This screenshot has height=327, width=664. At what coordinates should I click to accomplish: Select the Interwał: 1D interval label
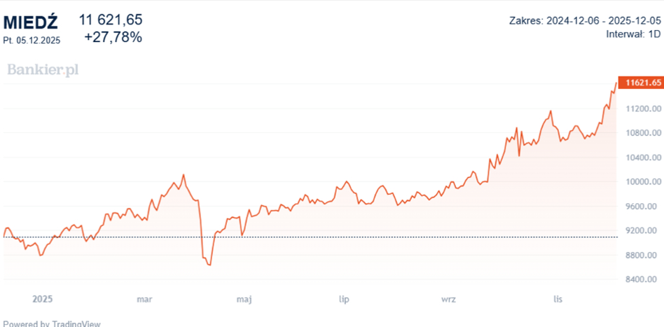pos(634,34)
